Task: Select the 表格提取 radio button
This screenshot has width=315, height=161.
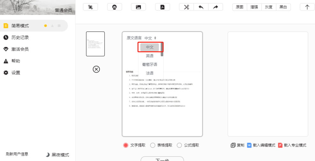Action: [153, 145]
